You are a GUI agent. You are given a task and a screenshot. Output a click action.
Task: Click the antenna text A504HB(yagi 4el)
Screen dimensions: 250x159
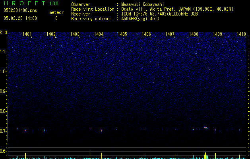(x=140, y=19)
